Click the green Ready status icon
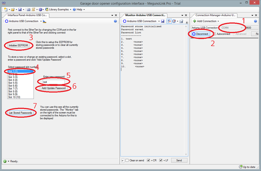The height and width of the screenshot is (171, 261). 5,161
